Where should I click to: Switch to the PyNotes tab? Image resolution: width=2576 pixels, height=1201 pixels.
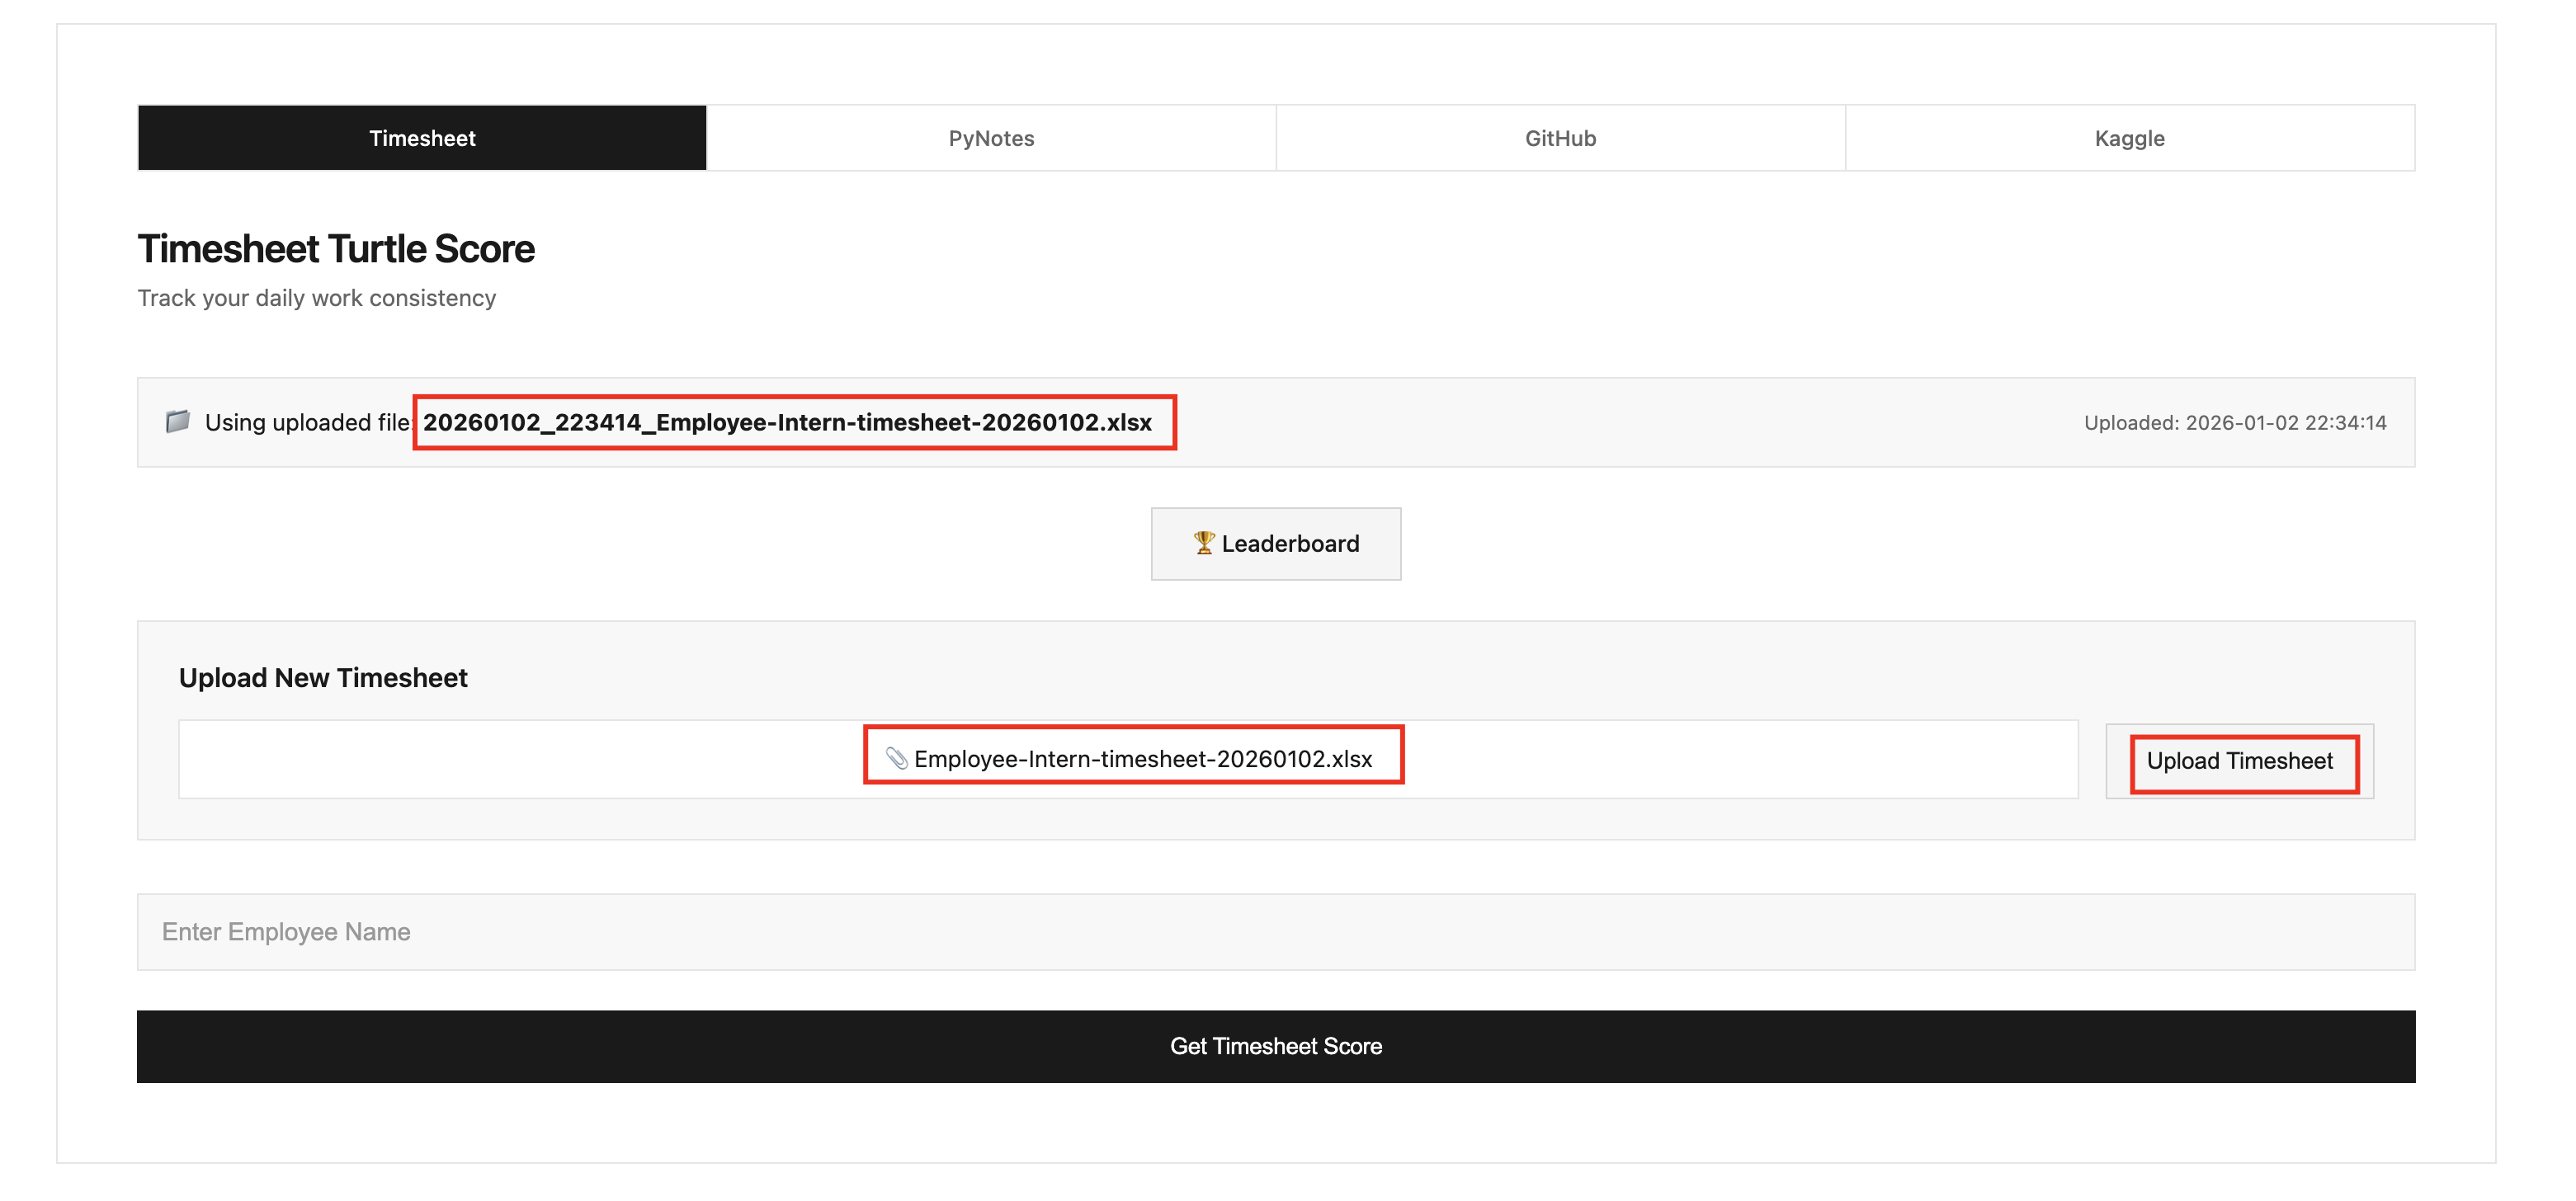pos(990,138)
